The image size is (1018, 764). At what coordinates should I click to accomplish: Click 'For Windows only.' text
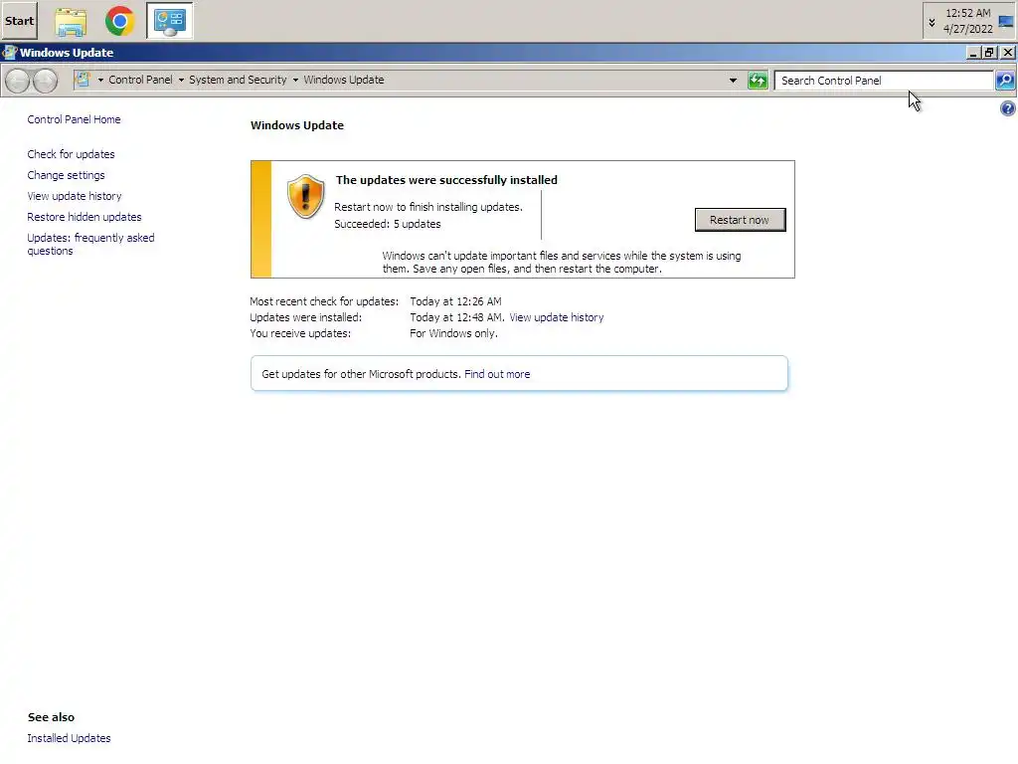point(453,333)
